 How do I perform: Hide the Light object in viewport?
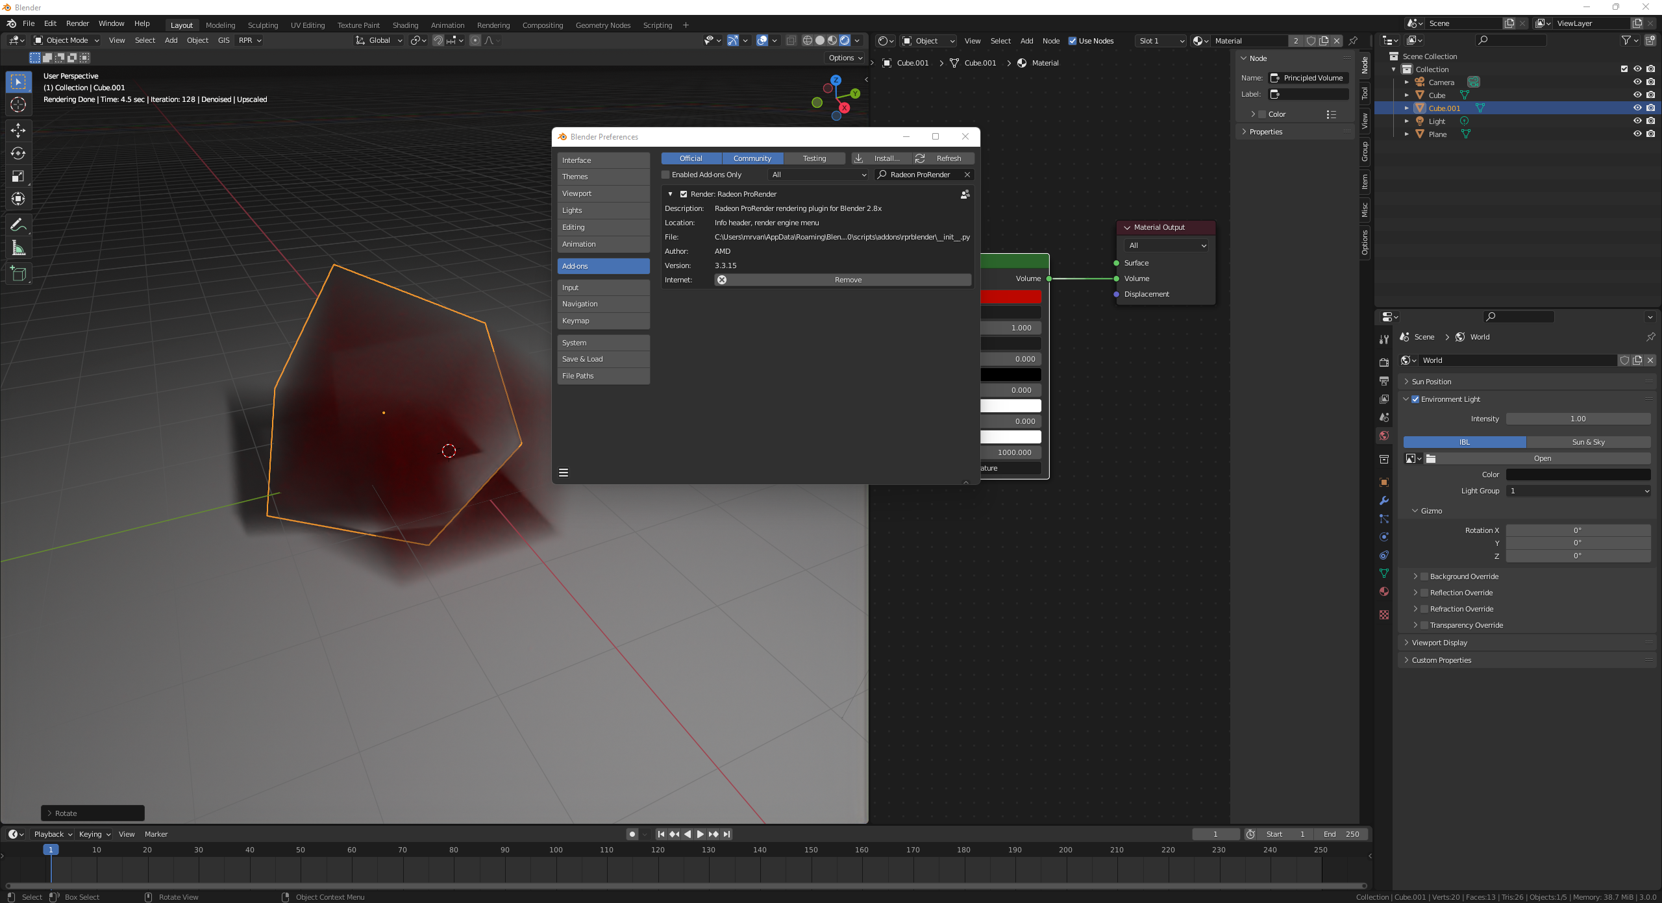(1637, 121)
